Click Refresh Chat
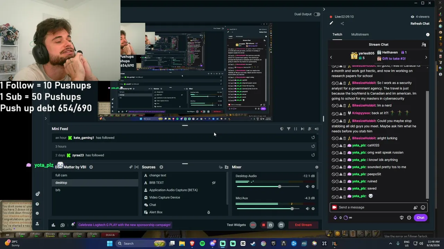The width and height of the screenshot is (444, 249). 420,24
